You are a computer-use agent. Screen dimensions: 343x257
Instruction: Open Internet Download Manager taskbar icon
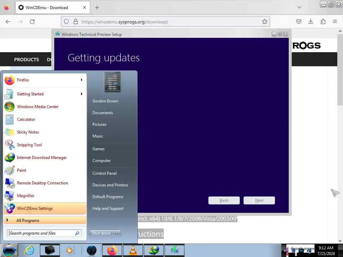[x=154, y=250]
